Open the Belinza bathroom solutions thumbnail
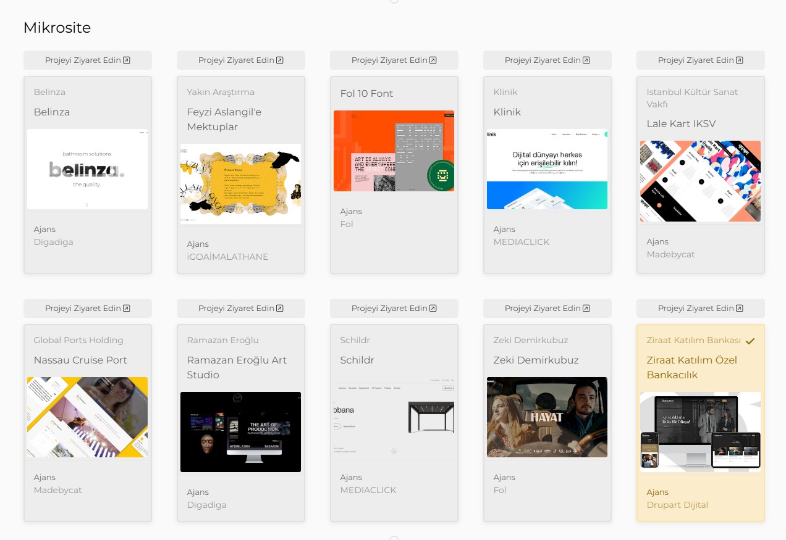 [87, 169]
